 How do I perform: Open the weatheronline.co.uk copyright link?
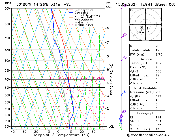tap(148, 135)
